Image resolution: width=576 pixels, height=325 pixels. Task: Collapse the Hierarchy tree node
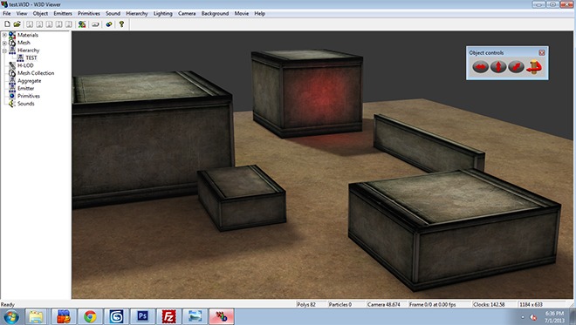tap(4, 51)
